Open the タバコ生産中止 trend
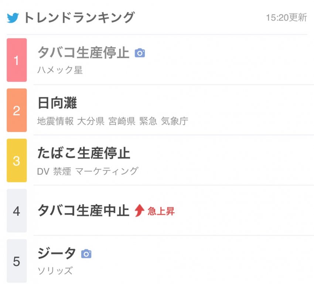This screenshot has width=314, height=284. 83,211
